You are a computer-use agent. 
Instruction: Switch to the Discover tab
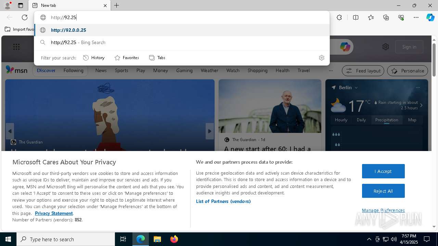(46, 70)
